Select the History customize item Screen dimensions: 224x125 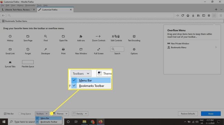[x=10, y=38]
